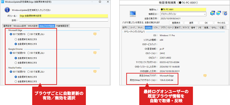Select 自動更新を無効にする under Mozilla Firefox
This screenshot has height=105, width=230.
16,82
